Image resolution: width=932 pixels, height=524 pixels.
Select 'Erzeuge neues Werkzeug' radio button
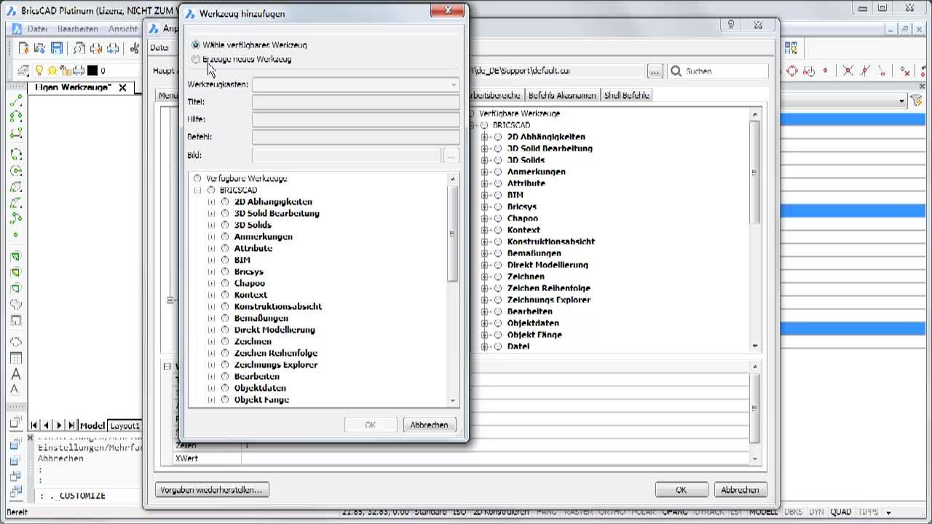click(x=196, y=59)
